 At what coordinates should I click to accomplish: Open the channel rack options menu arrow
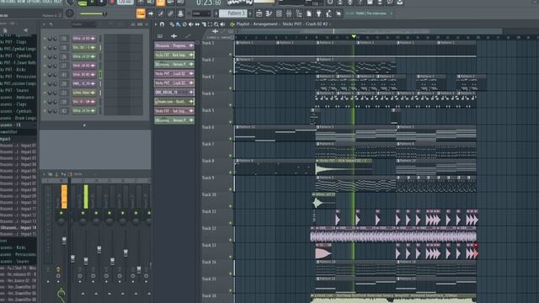(44, 24)
